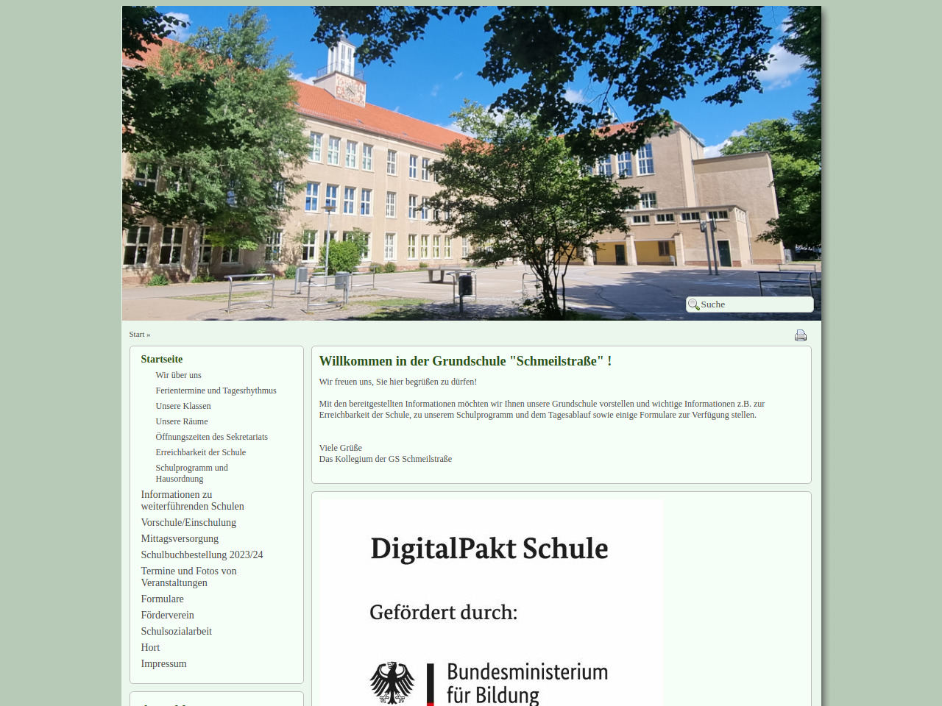Open Unsere Räume page

point(182,421)
